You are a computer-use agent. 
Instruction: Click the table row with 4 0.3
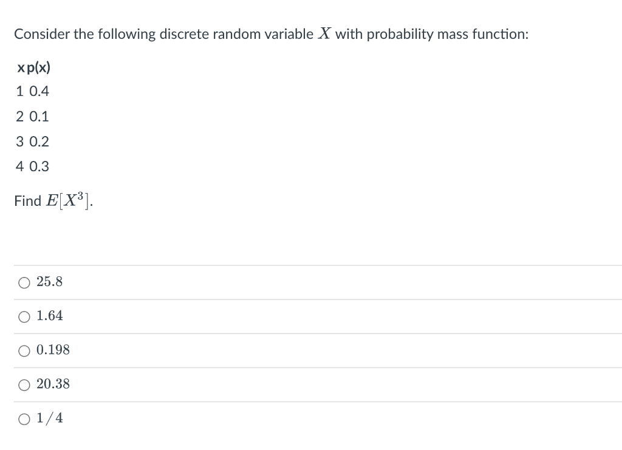tap(33, 166)
